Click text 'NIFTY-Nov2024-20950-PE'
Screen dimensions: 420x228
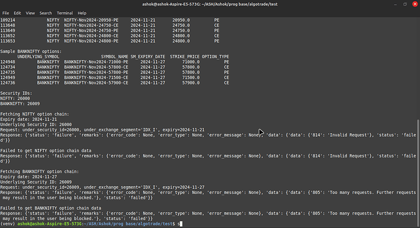click(91, 20)
